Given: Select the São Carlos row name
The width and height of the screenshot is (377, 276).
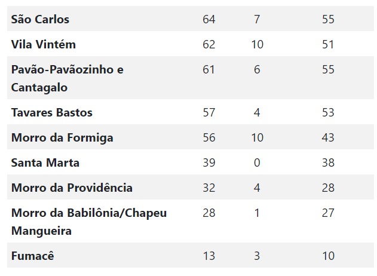Looking at the screenshot, I should pyautogui.click(x=40, y=19).
